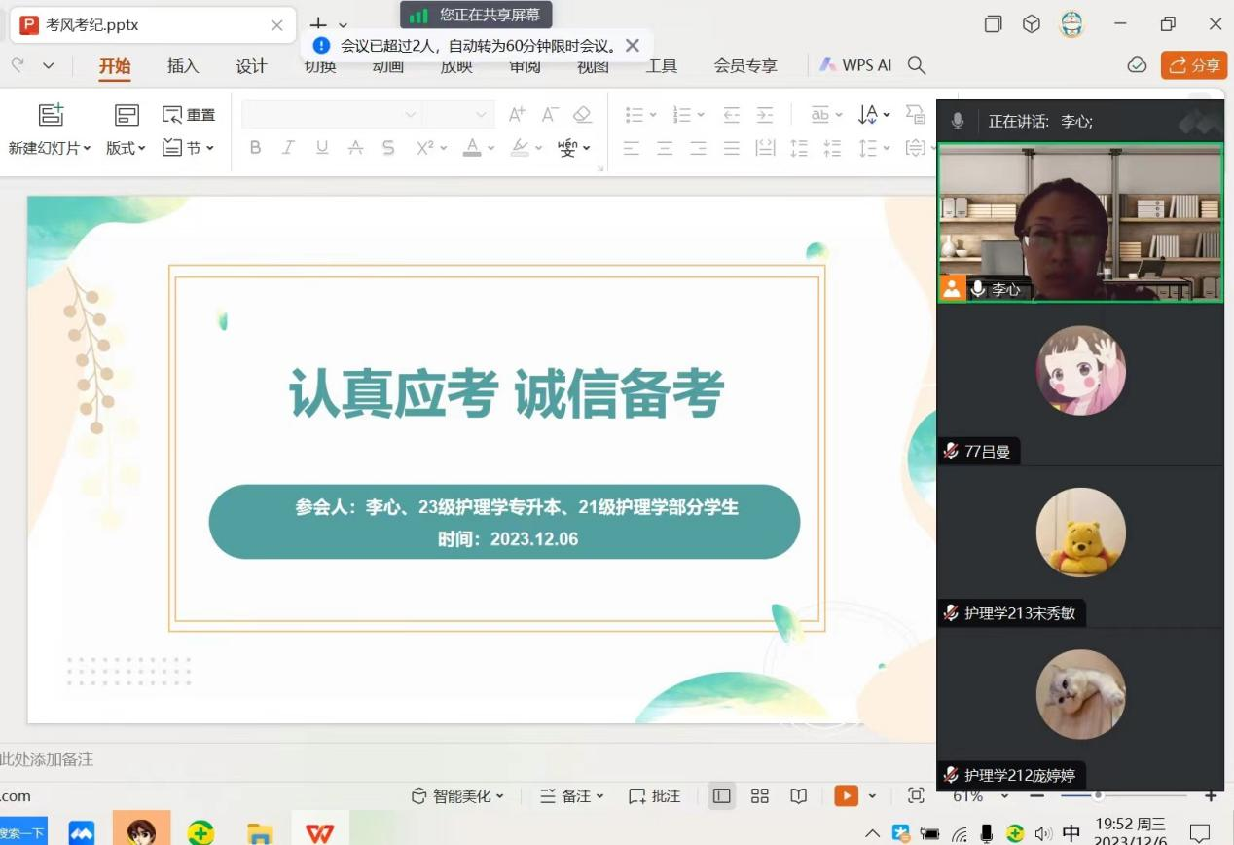Expand the 版式 layout dropdown
The height and width of the screenshot is (845, 1234).
(126, 148)
